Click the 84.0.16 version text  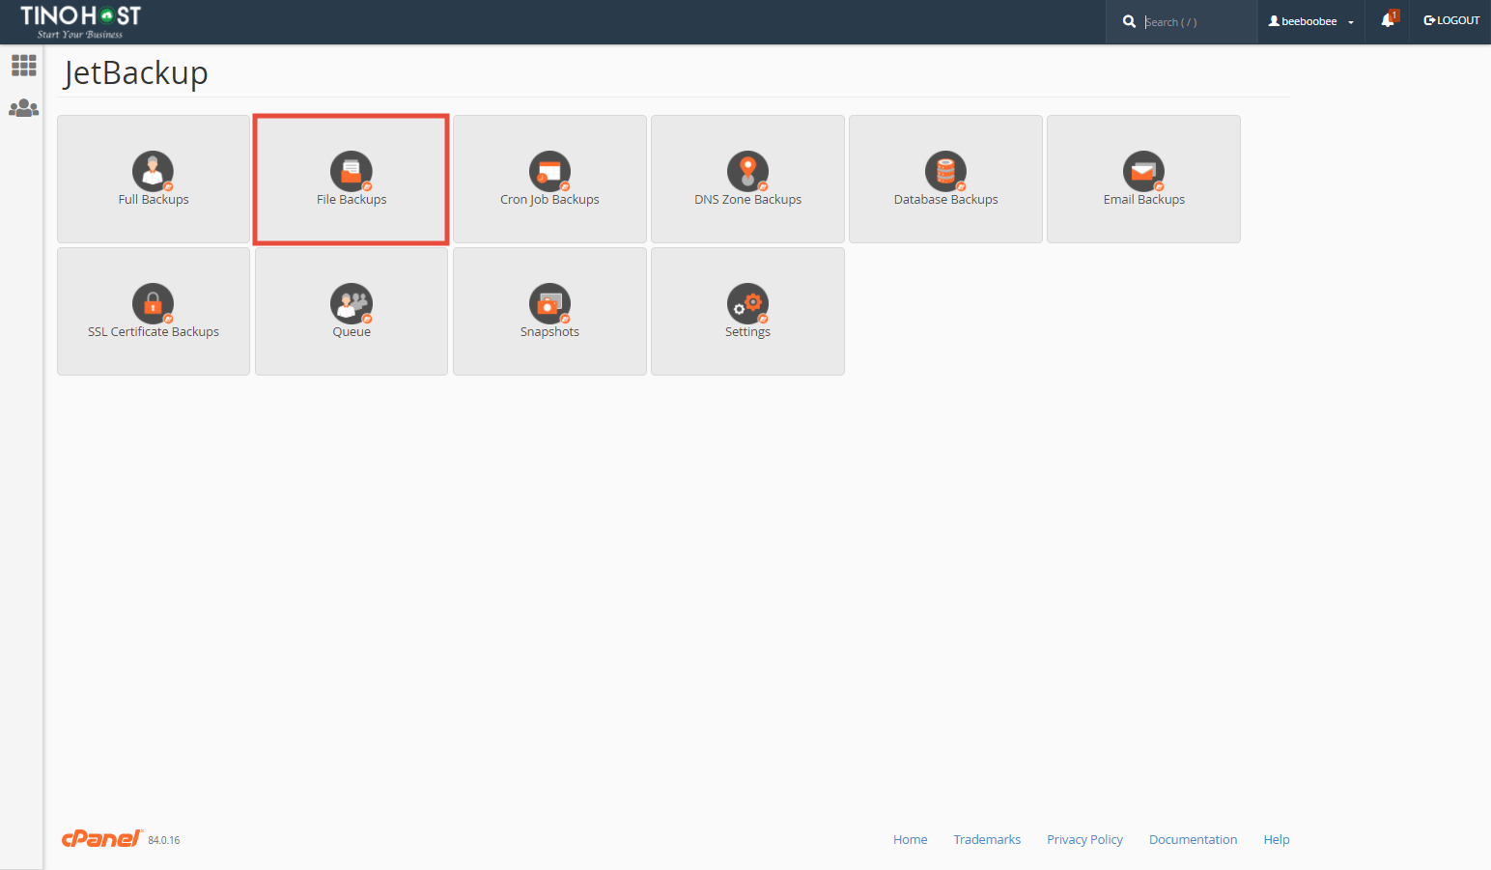tap(164, 840)
